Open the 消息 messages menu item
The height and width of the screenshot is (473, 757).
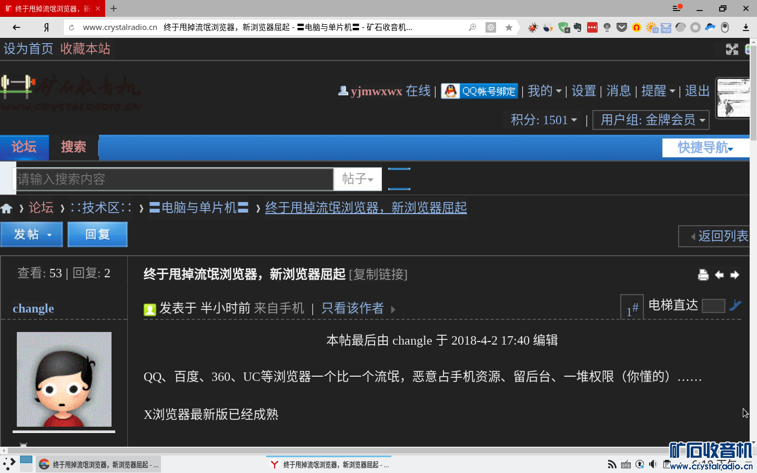coord(619,91)
